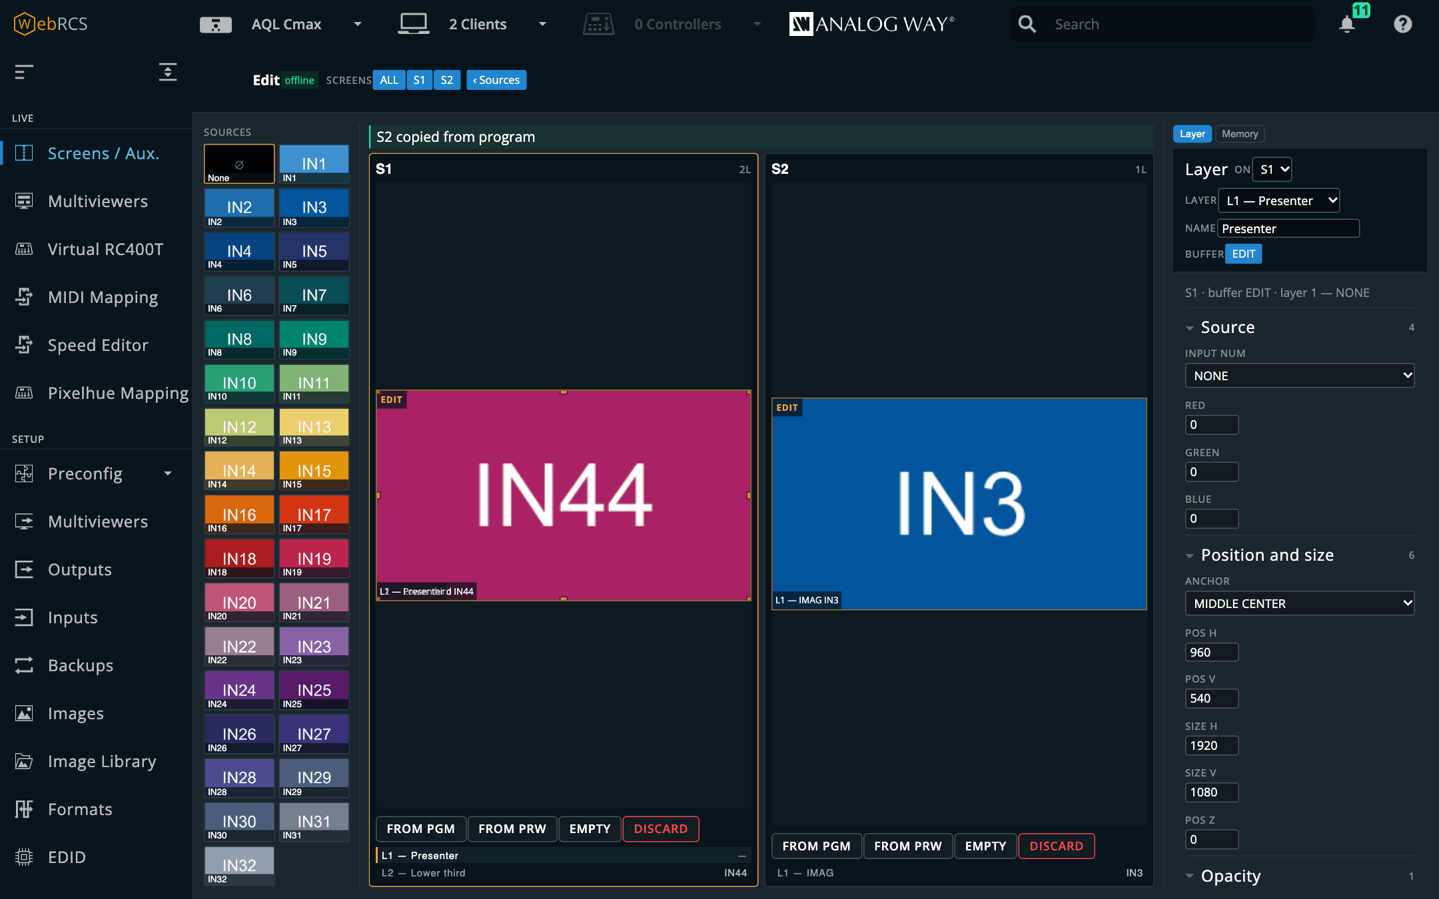
Task: Open MIDI Mapping page
Action: tap(96, 297)
